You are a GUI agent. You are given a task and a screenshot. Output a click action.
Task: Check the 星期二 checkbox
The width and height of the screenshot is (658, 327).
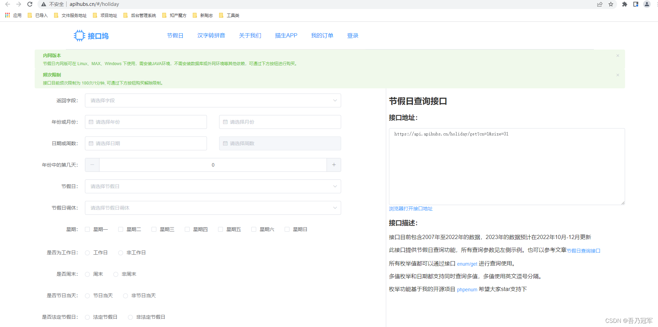tap(121, 229)
